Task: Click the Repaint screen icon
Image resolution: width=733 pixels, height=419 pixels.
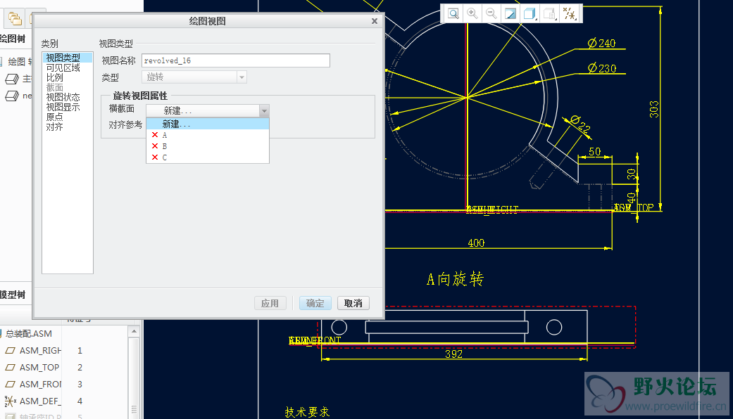Action: pos(510,13)
